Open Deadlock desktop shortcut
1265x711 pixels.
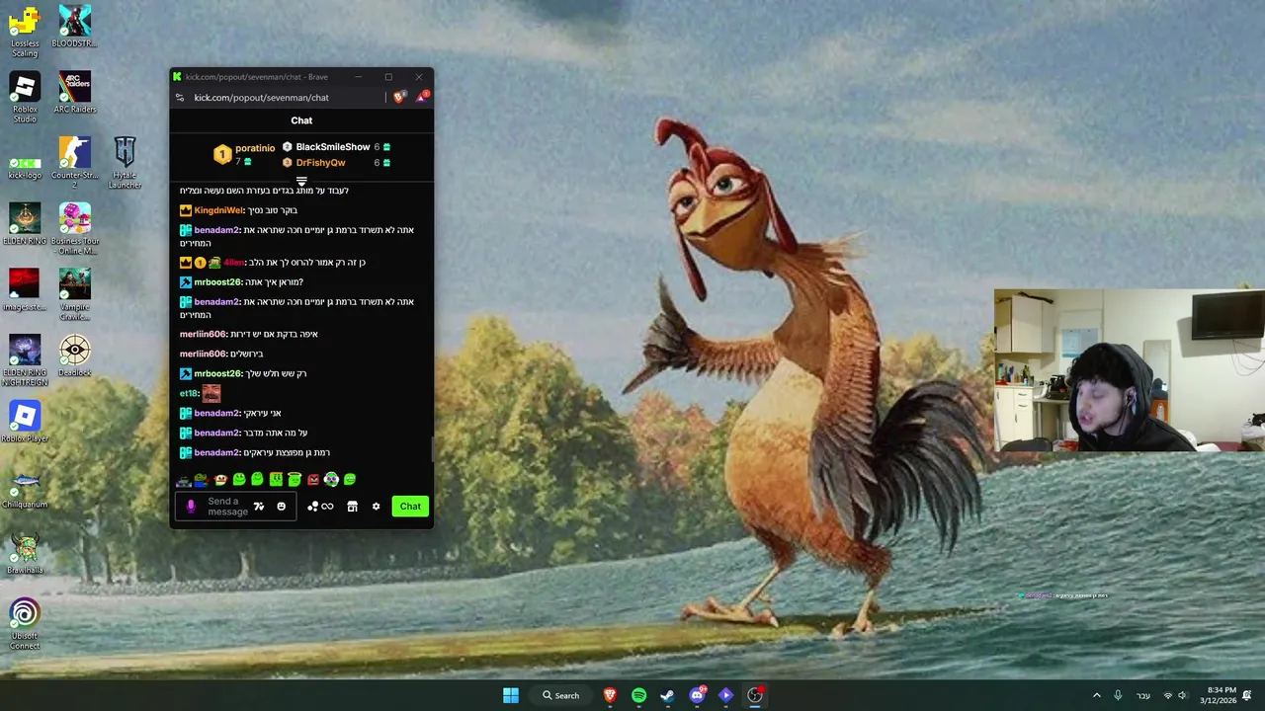tap(74, 356)
